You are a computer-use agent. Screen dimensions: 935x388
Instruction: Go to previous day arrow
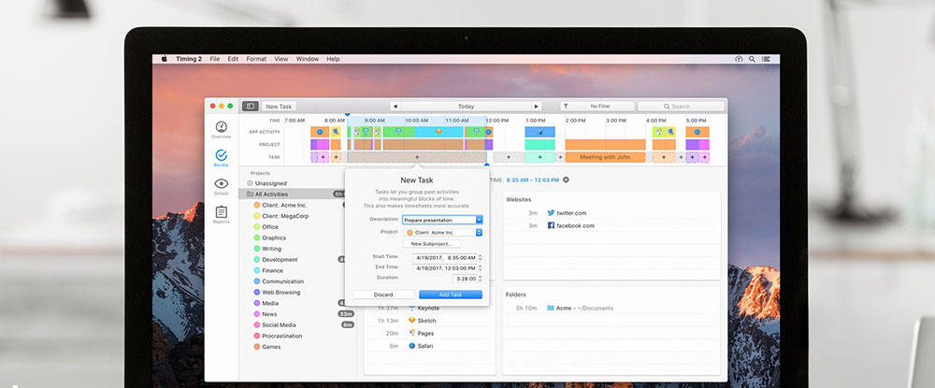pos(395,107)
